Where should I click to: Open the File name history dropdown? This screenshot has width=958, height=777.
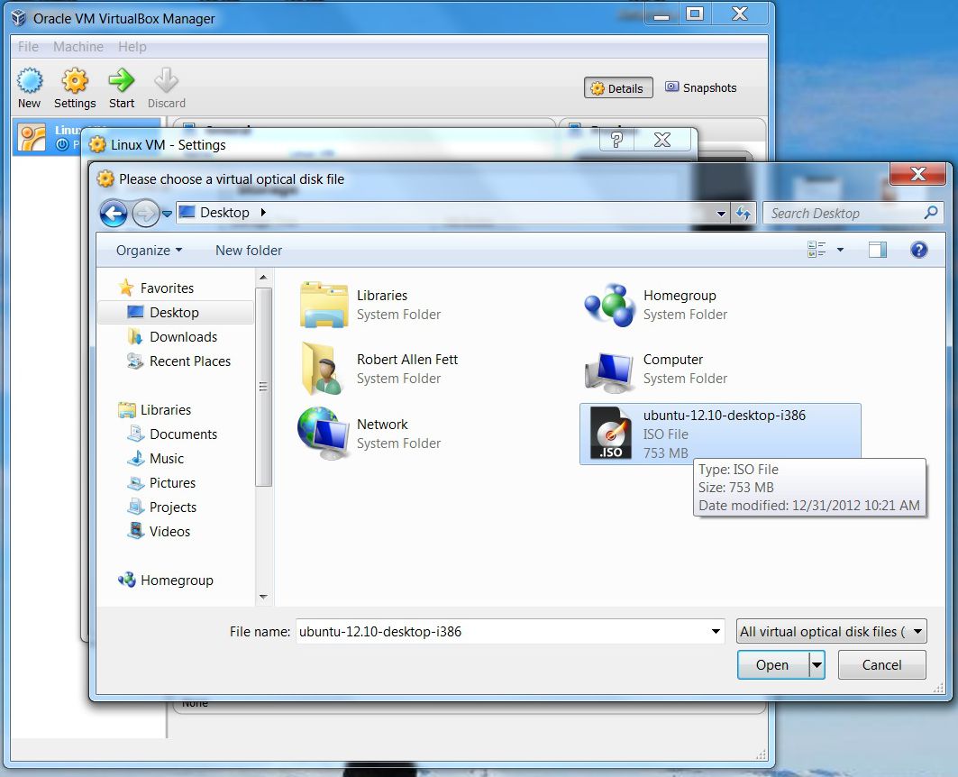(x=716, y=632)
